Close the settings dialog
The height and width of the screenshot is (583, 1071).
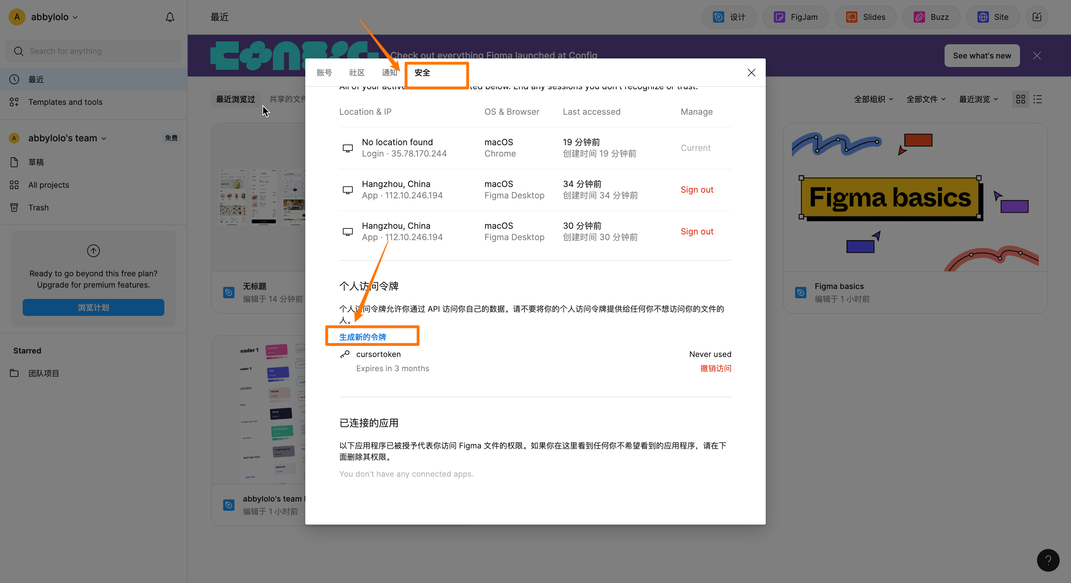(x=751, y=73)
